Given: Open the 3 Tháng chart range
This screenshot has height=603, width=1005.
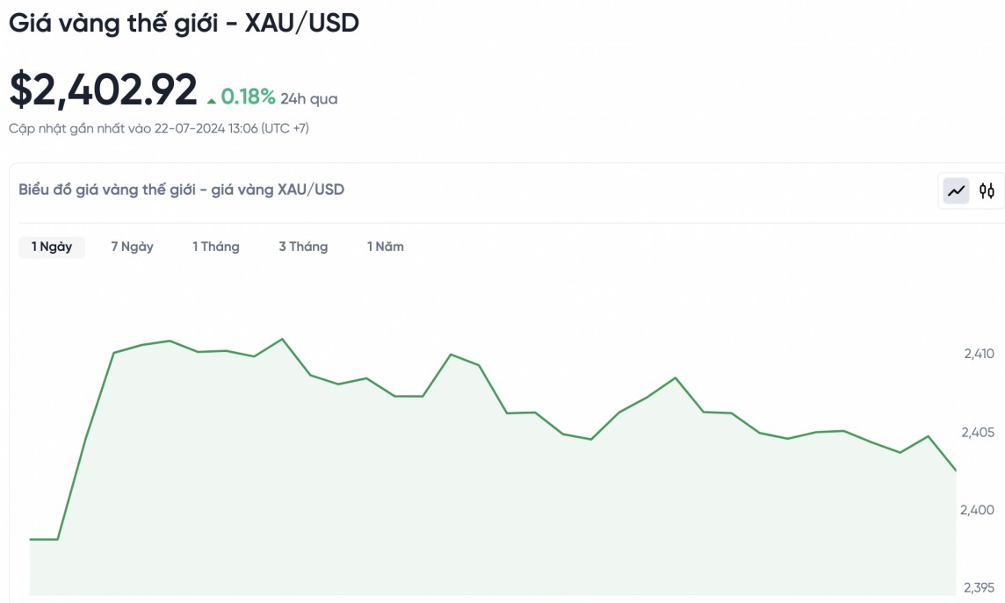Looking at the screenshot, I should click(x=303, y=247).
